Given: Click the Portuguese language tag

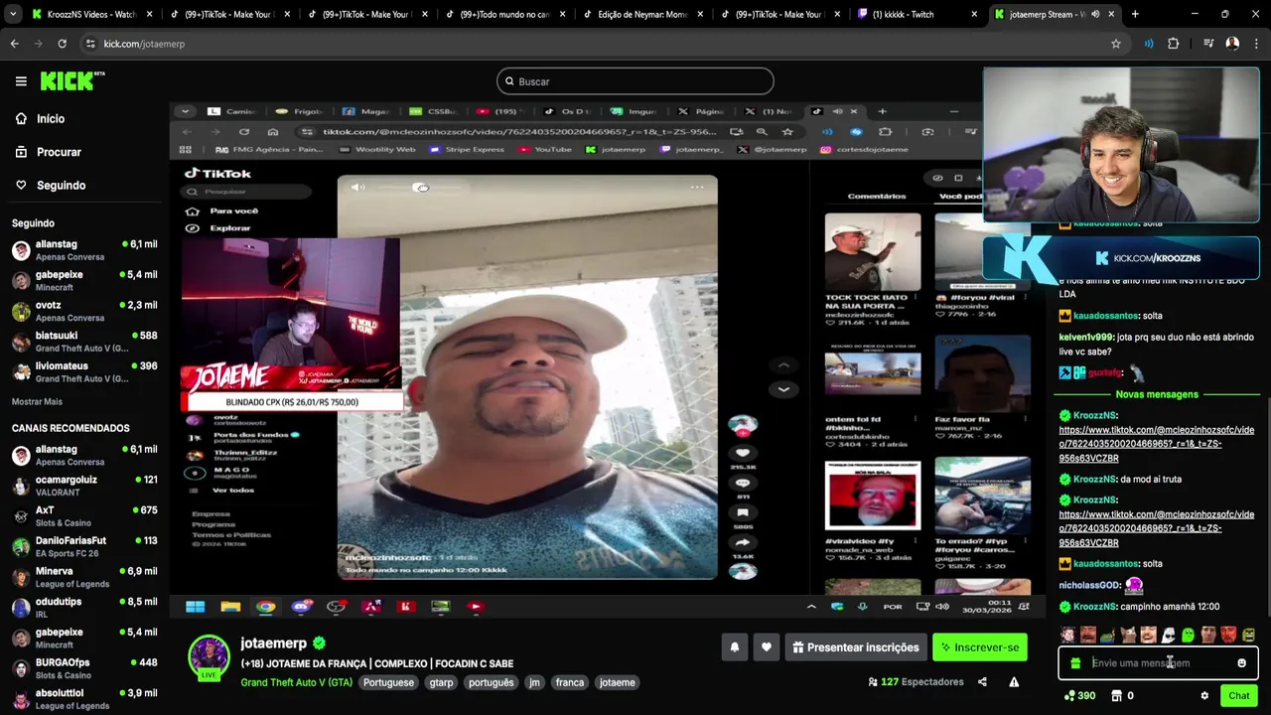Looking at the screenshot, I should 388,682.
